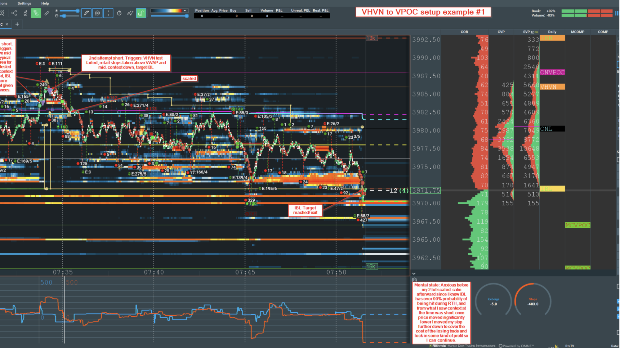
Task: Click the line chart indicator icon
Action: [x=130, y=13]
